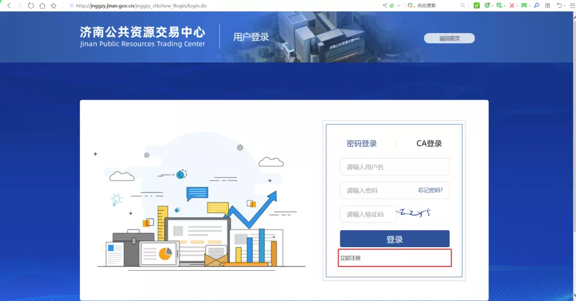Image resolution: width=576 pixels, height=301 pixels.
Task: Expand the dropdown beside the green browser-mode icon
Action: 398,5
